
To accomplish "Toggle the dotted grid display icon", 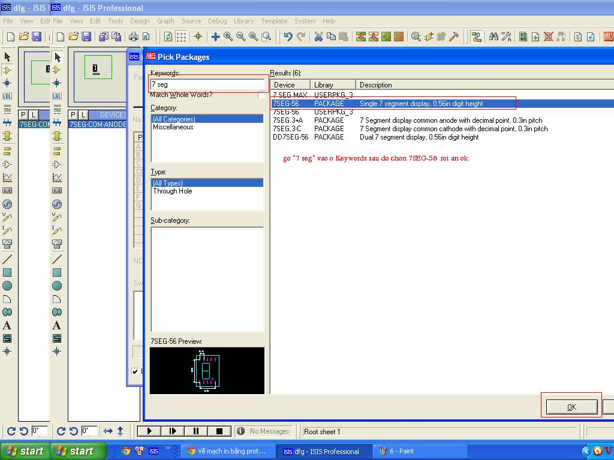I will click(x=181, y=37).
